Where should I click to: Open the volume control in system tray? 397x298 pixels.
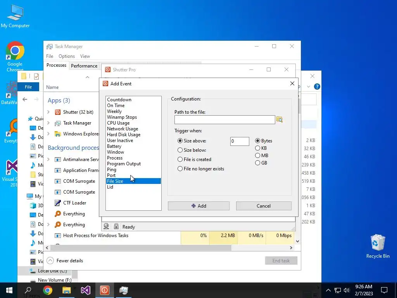tap(347, 290)
